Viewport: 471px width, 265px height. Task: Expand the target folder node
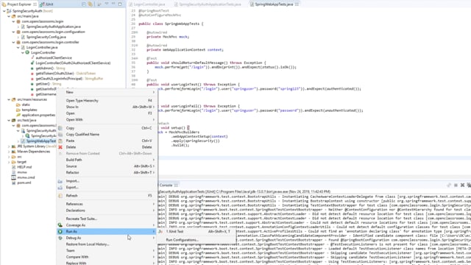pos(9,162)
